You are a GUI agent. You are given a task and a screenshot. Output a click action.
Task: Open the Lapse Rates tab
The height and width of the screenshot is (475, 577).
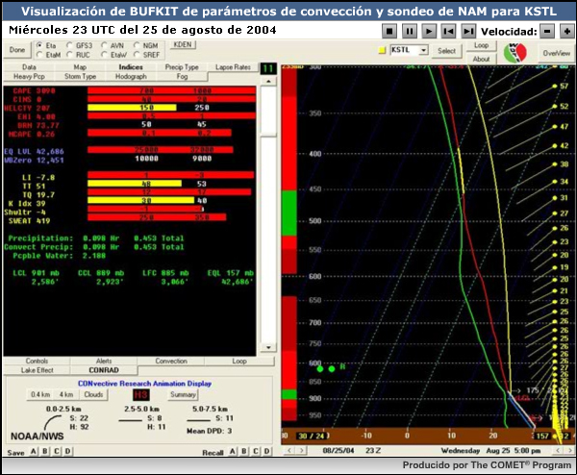233,67
